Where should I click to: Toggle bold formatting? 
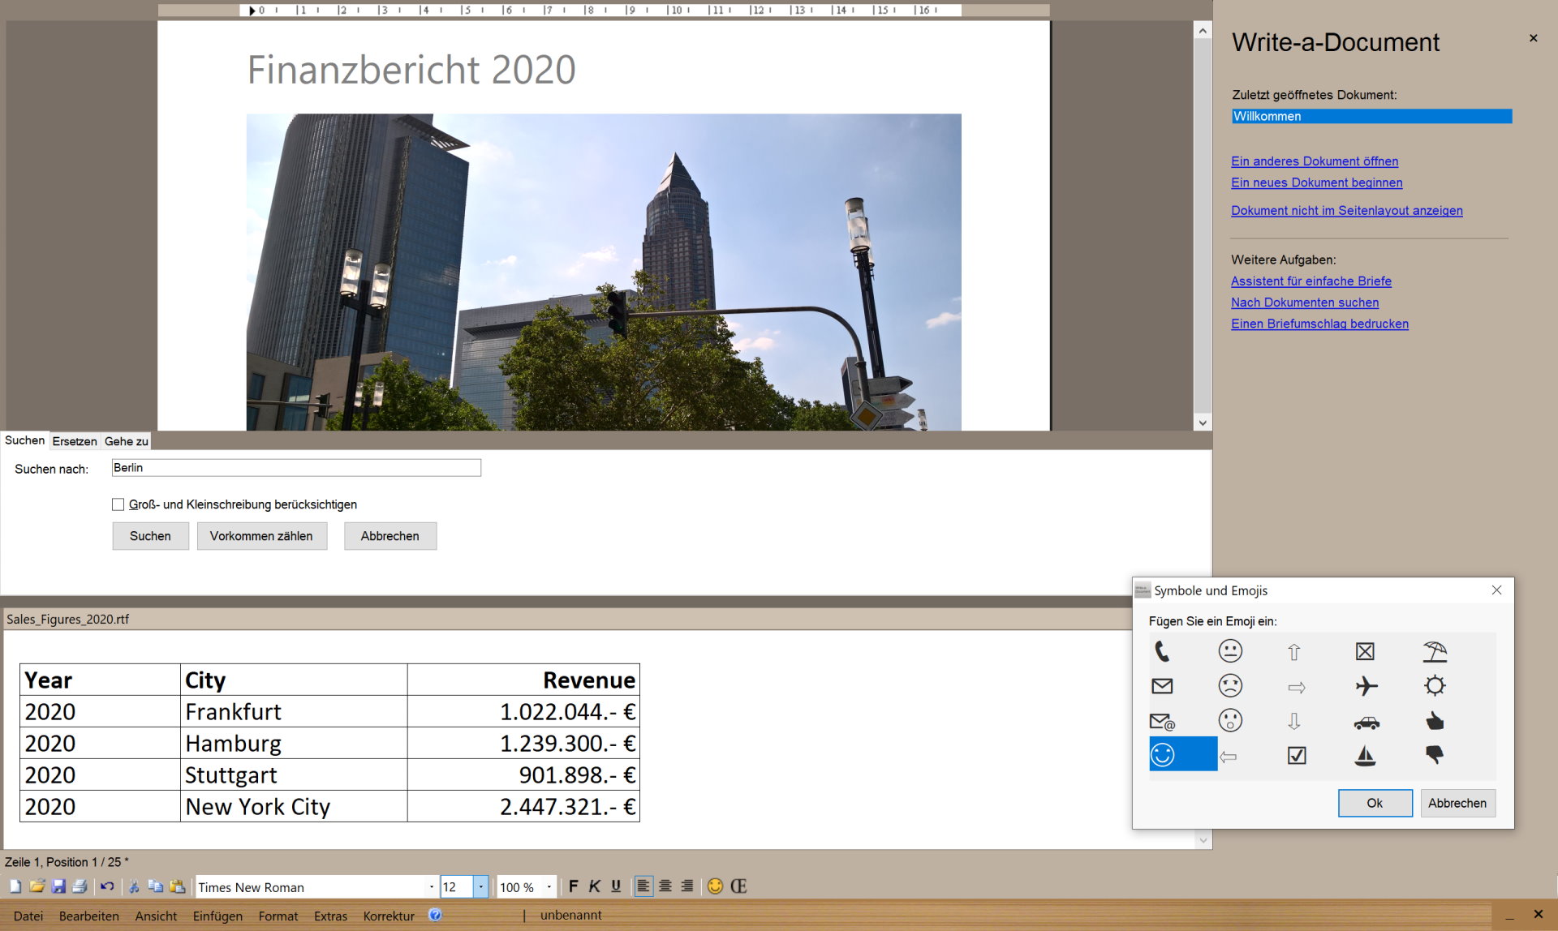[574, 886]
